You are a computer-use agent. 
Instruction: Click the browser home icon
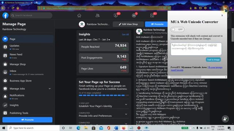click(18, 8)
